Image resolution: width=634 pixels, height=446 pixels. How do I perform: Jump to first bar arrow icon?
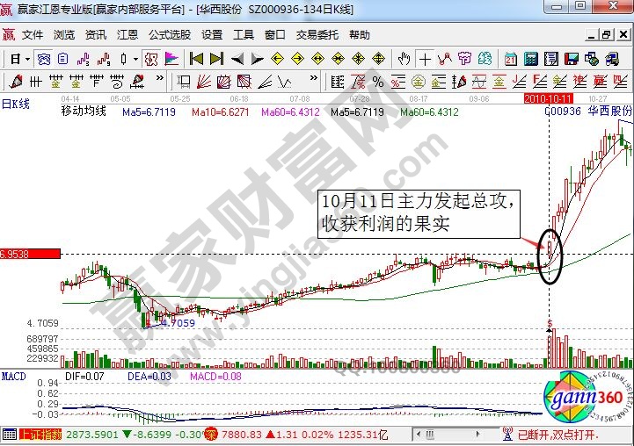[x=196, y=59]
